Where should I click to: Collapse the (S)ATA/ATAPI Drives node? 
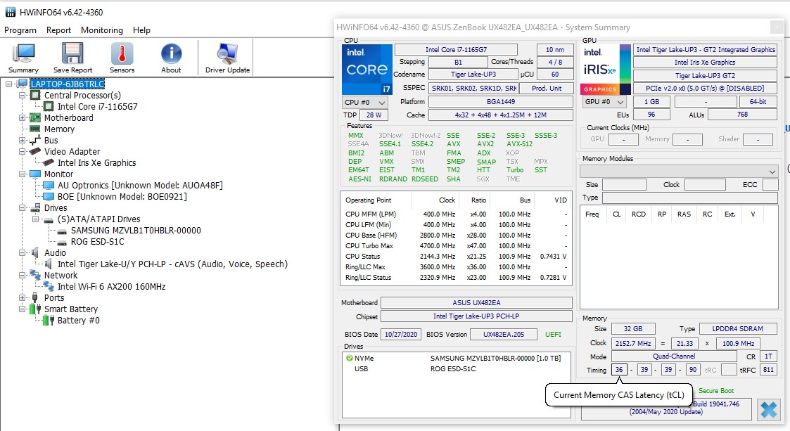pyautogui.click(x=35, y=219)
